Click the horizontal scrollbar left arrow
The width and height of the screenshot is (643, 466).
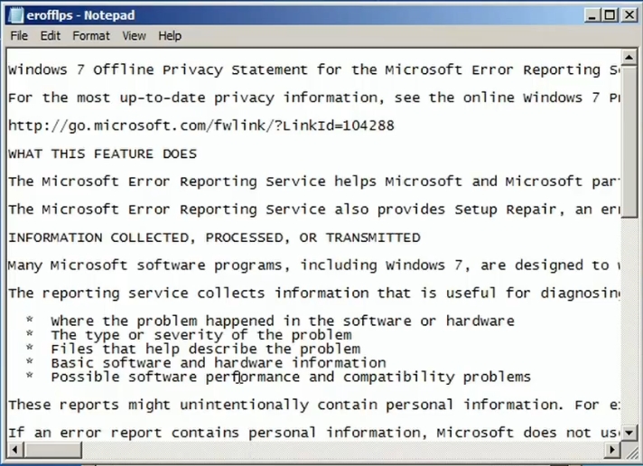pos(14,450)
